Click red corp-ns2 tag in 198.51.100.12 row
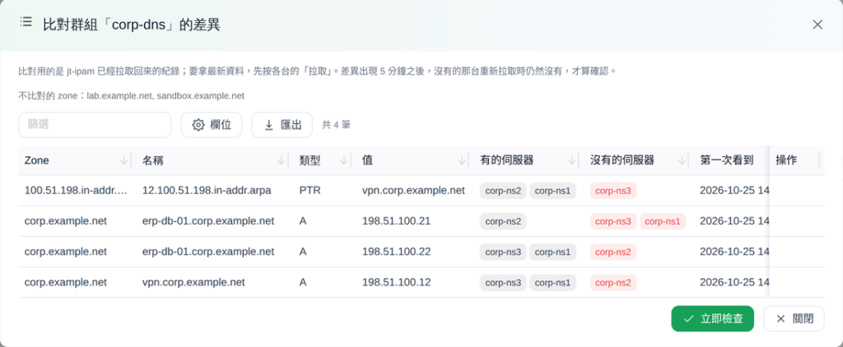 click(612, 283)
